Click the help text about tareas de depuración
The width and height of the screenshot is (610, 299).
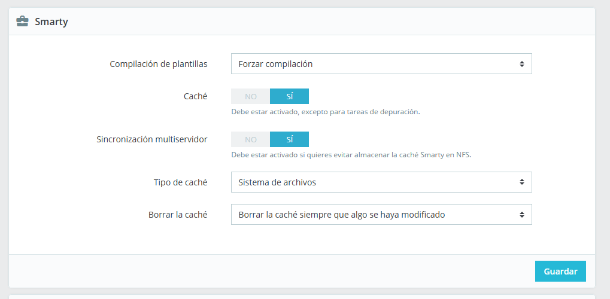(x=326, y=112)
